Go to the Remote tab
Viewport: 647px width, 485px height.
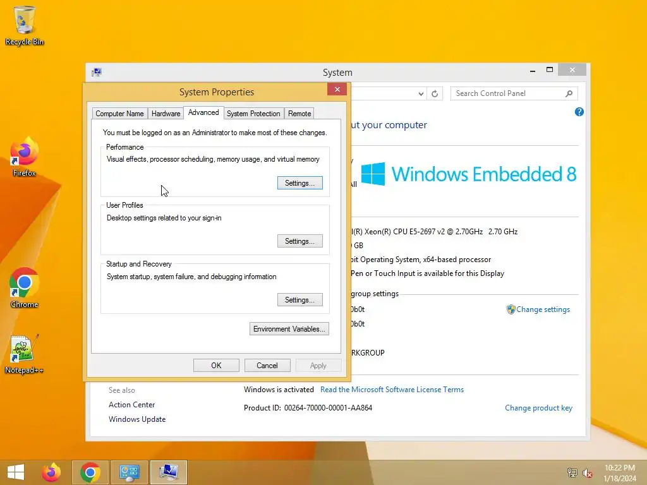[x=299, y=114]
